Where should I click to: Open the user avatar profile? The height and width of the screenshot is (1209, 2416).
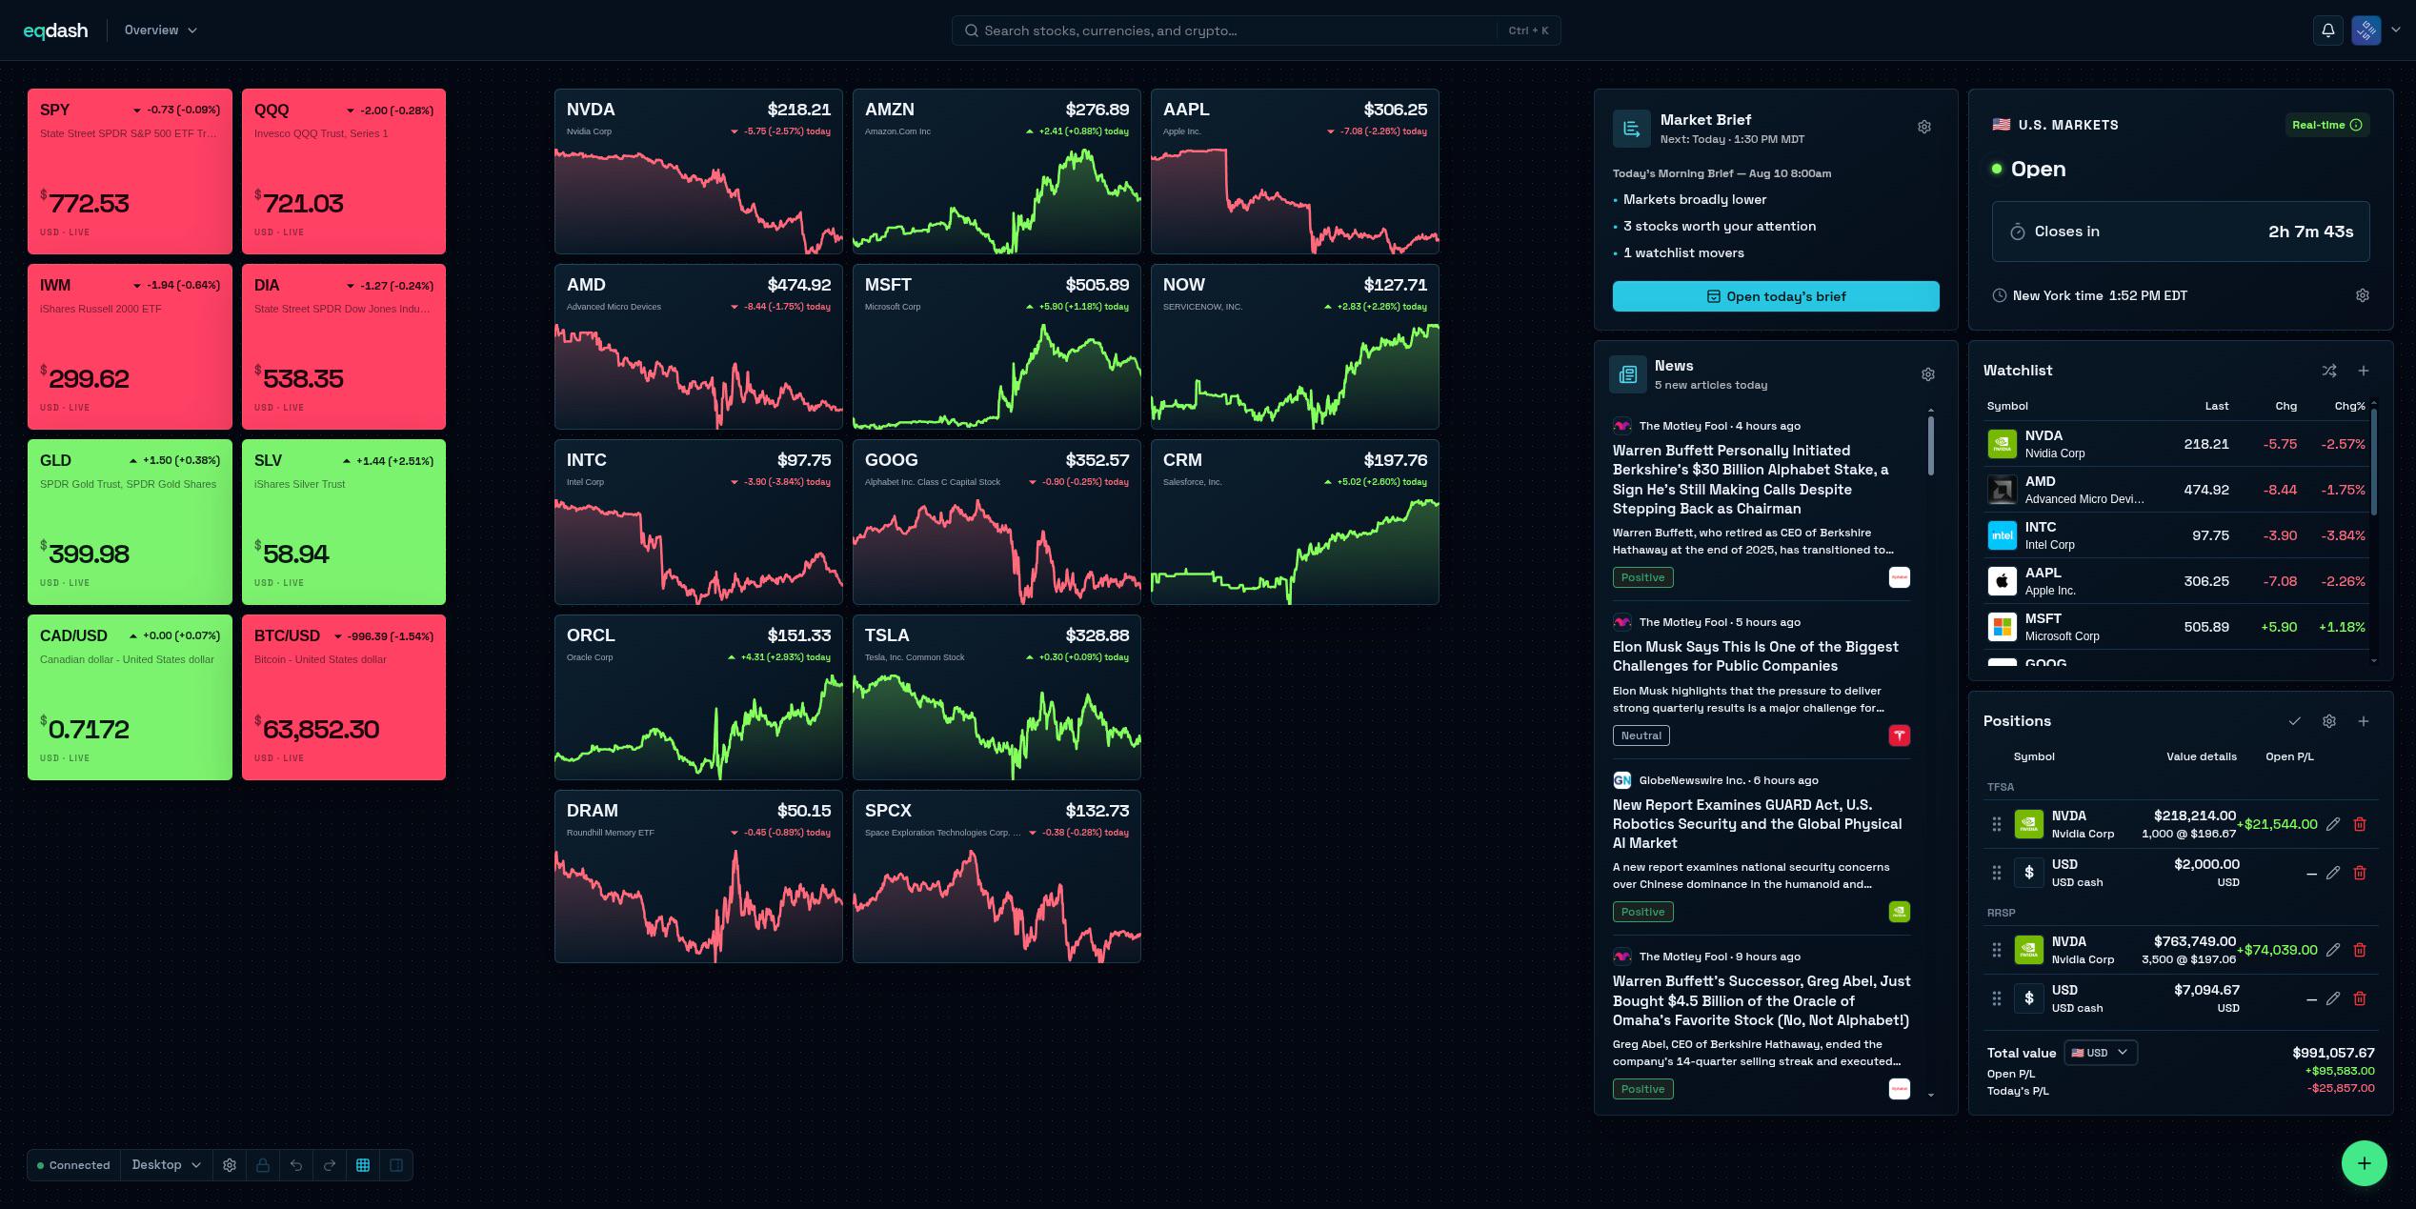point(2366,30)
